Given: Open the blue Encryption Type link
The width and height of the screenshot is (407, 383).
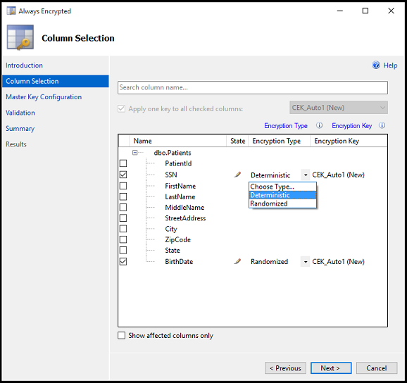Looking at the screenshot, I should pos(286,126).
